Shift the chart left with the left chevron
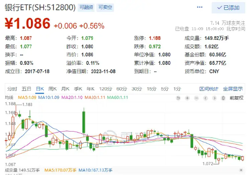 [x=205, y=98]
